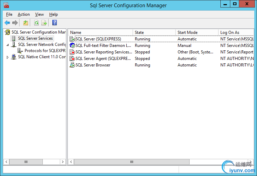
Task: Select the SQL Server (SQLEXPRESS) row
Action: pyautogui.click(x=161, y=39)
